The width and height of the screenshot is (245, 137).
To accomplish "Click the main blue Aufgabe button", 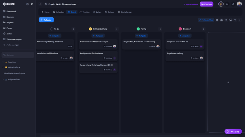I will [x=46, y=20].
